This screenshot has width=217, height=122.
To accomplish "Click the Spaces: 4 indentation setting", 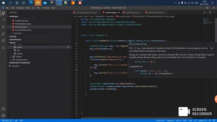I will [171, 121].
